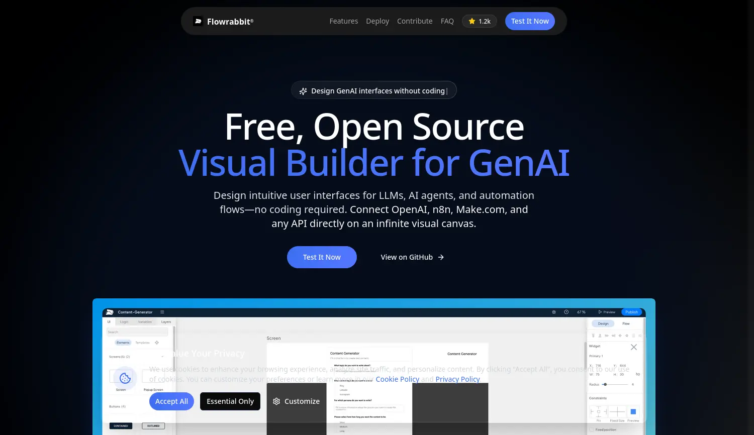Click the Radius slider handle

coord(605,384)
